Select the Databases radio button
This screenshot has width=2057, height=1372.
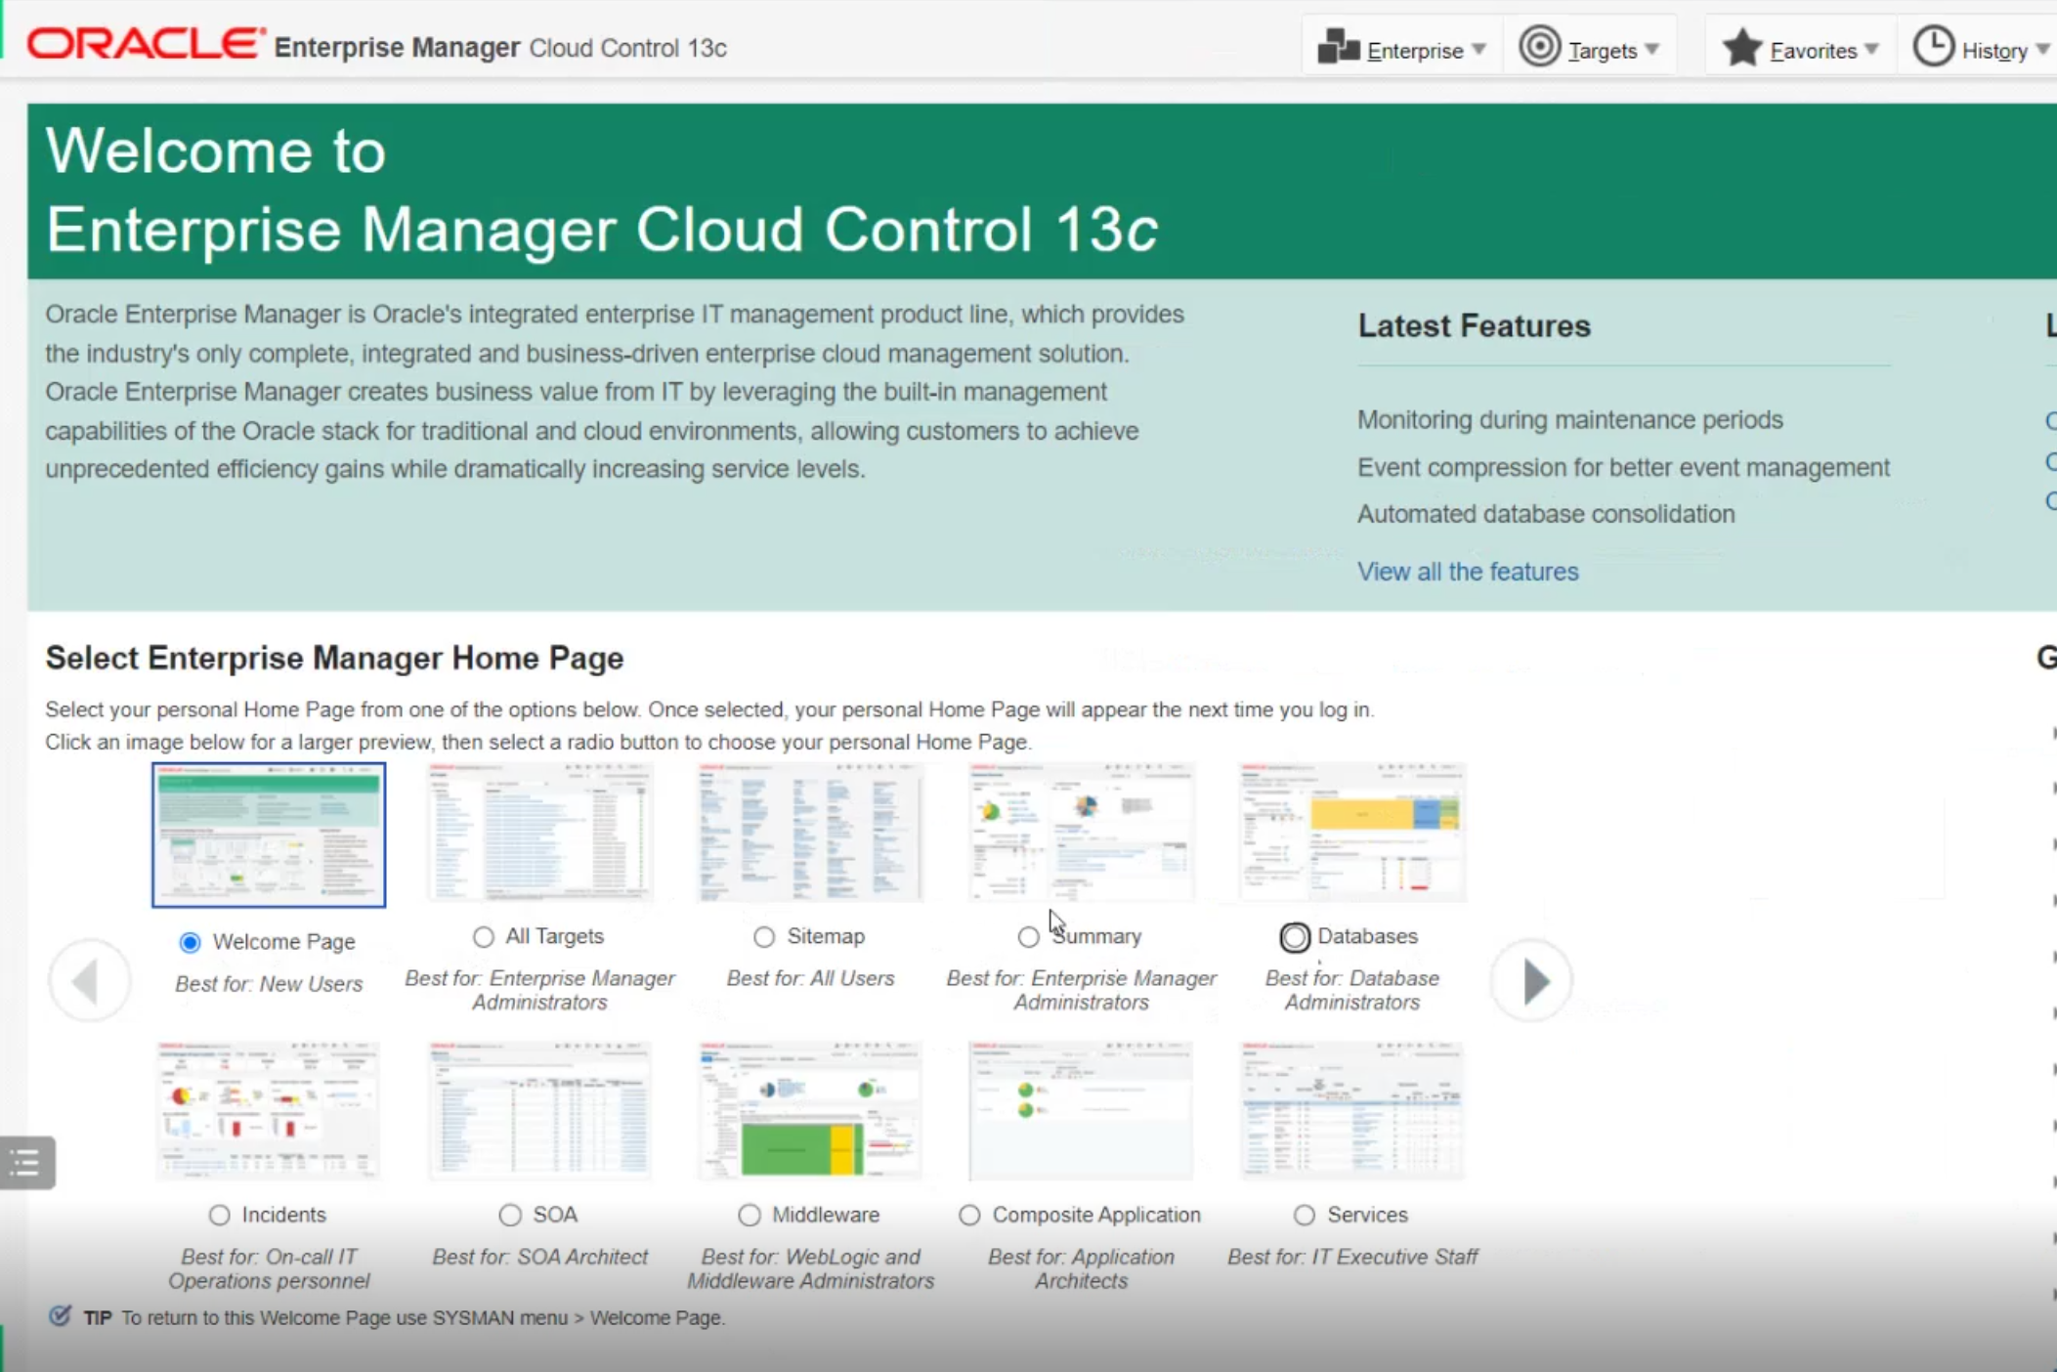coord(1294,937)
